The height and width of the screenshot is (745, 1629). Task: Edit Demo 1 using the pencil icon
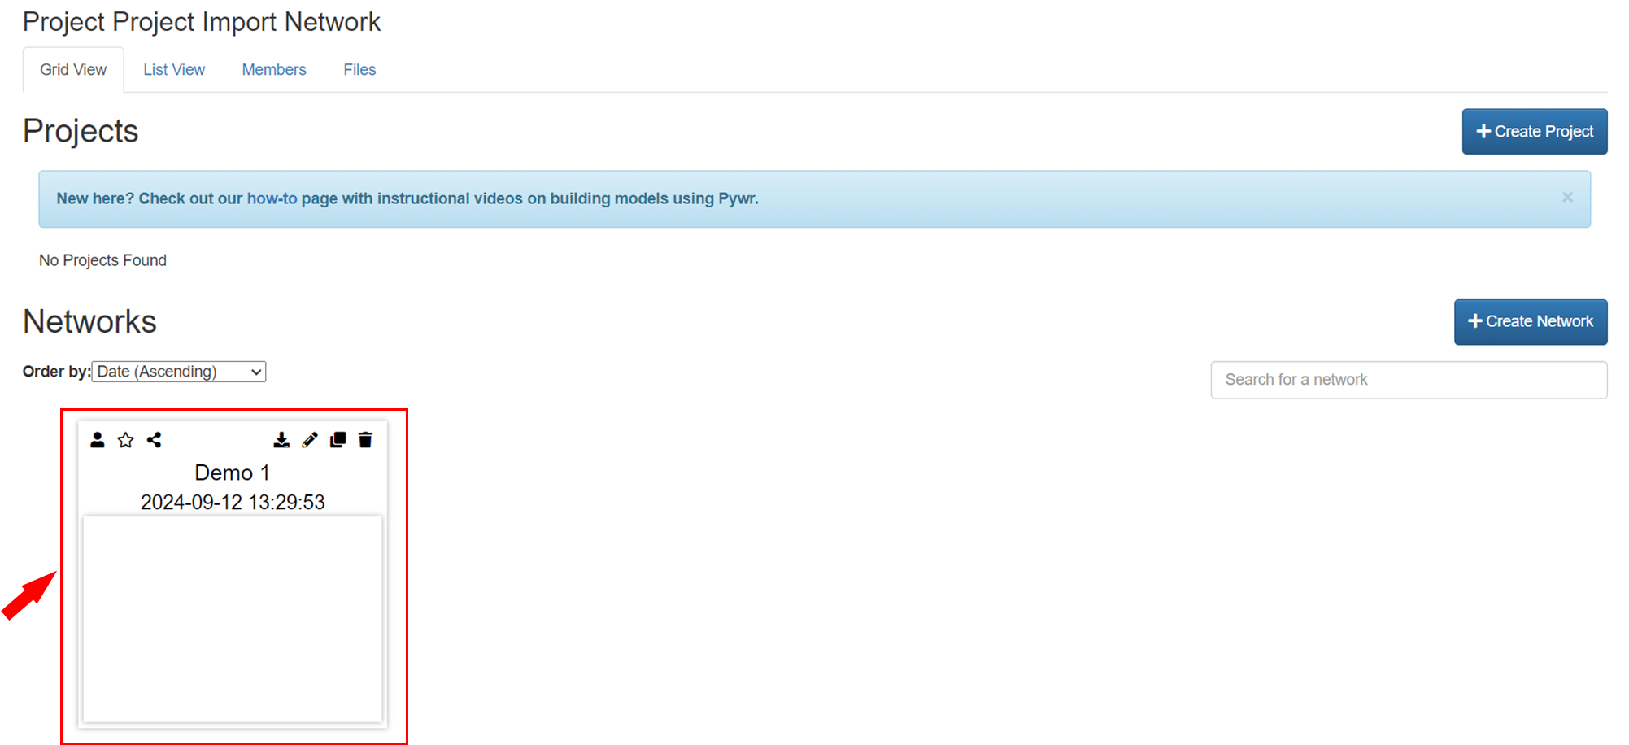point(310,440)
